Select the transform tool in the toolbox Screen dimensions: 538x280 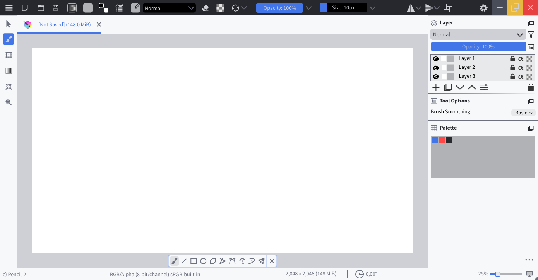click(9, 55)
